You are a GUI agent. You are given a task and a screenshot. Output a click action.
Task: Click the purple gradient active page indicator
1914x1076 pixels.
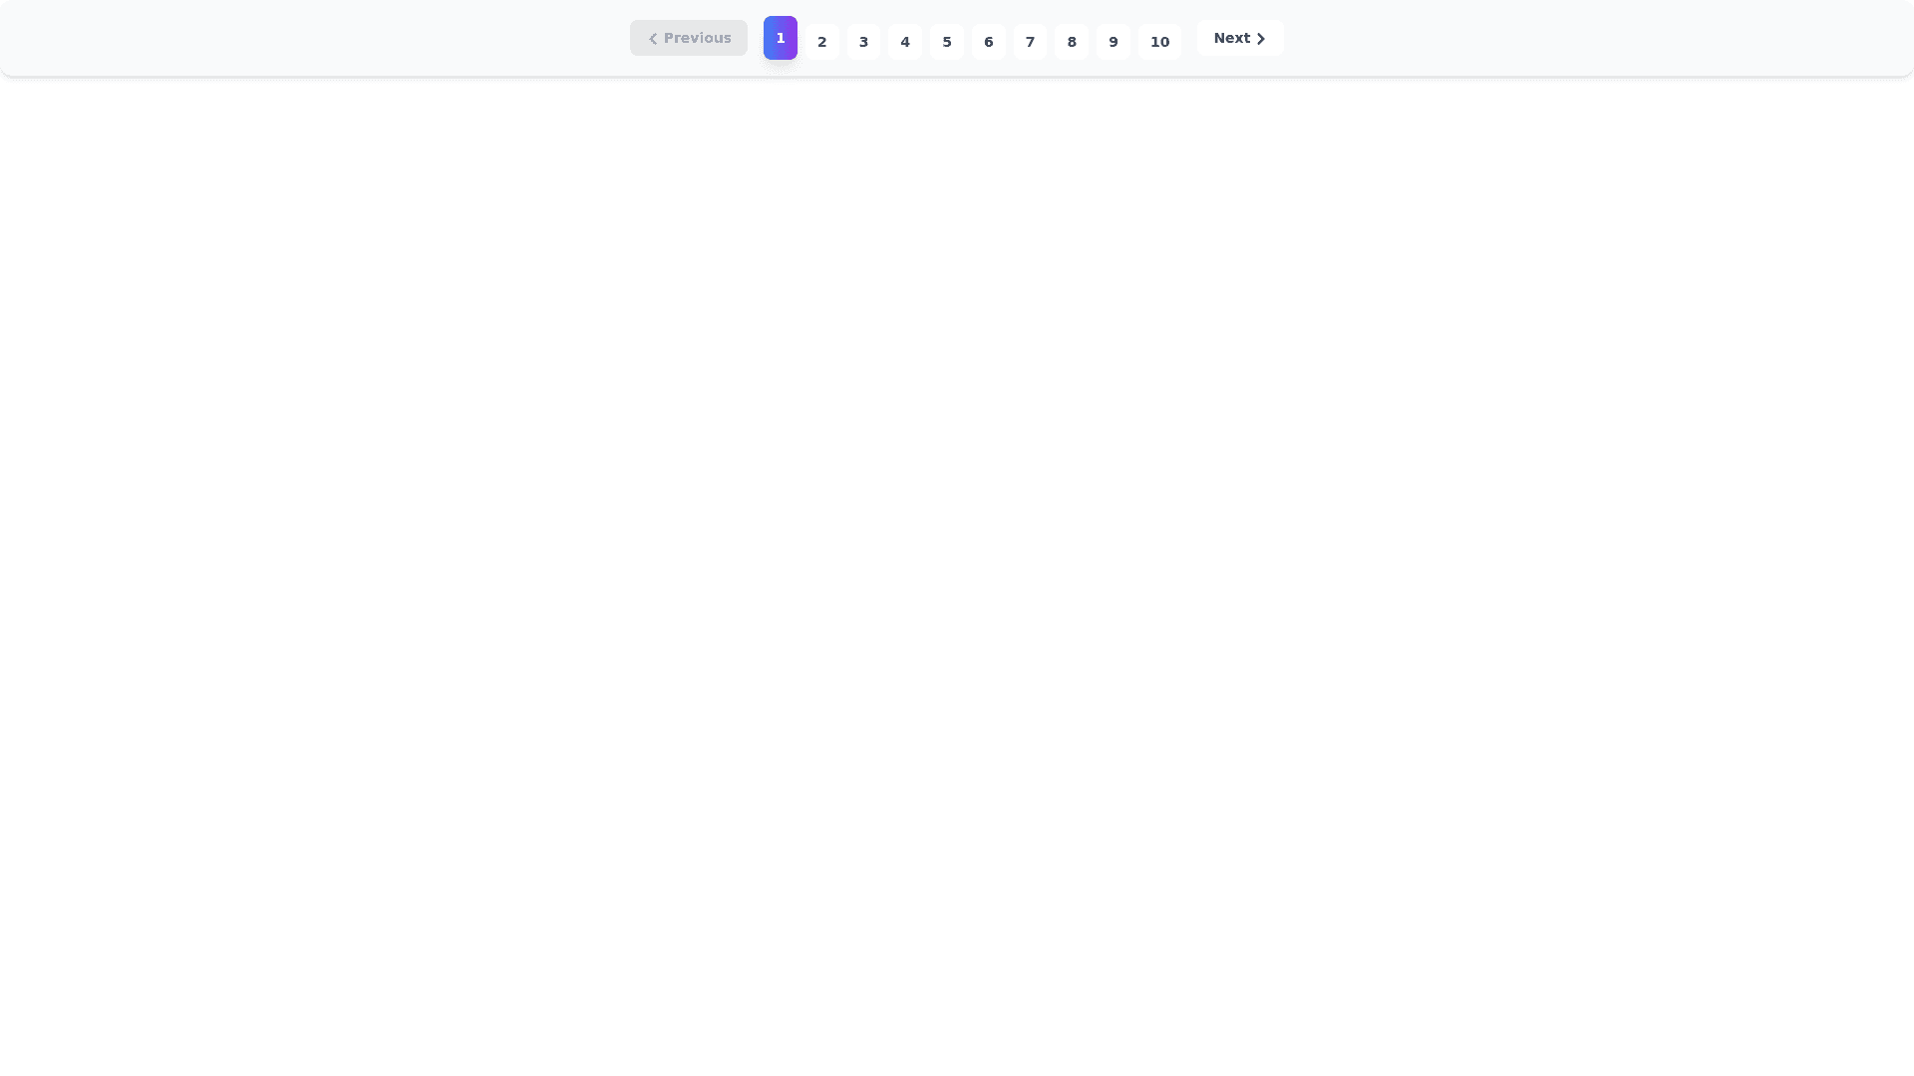tap(781, 38)
